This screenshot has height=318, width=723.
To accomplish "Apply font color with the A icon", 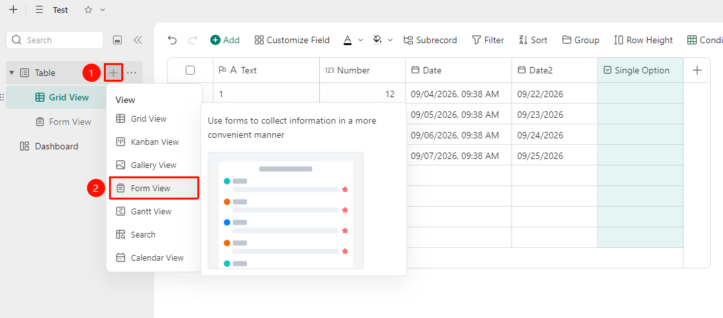I will (348, 40).
